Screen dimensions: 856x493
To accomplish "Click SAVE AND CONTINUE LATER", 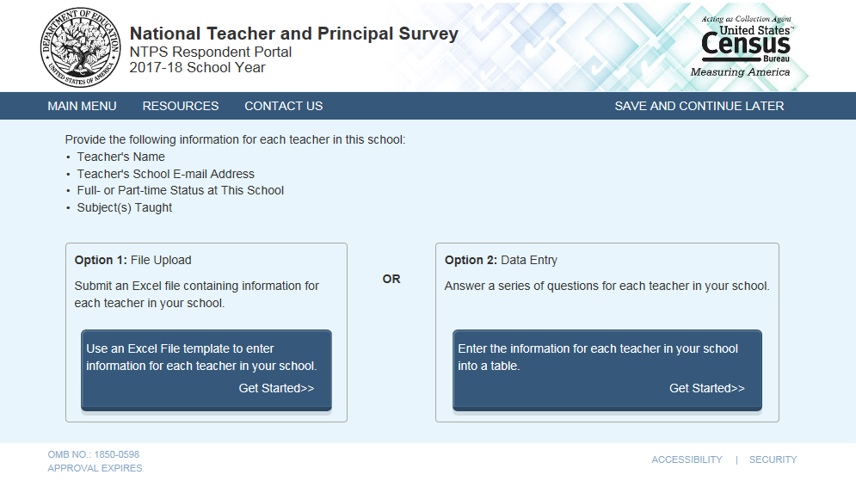I will coord(699,106).
